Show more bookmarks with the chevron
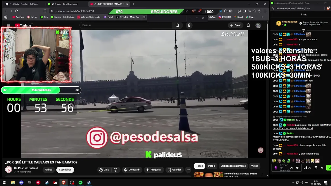Screen dimensions: 331x186 262,17
